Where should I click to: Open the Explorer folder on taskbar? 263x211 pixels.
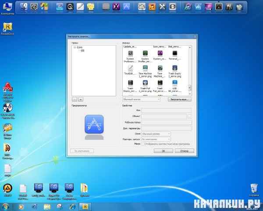(47, 207)
